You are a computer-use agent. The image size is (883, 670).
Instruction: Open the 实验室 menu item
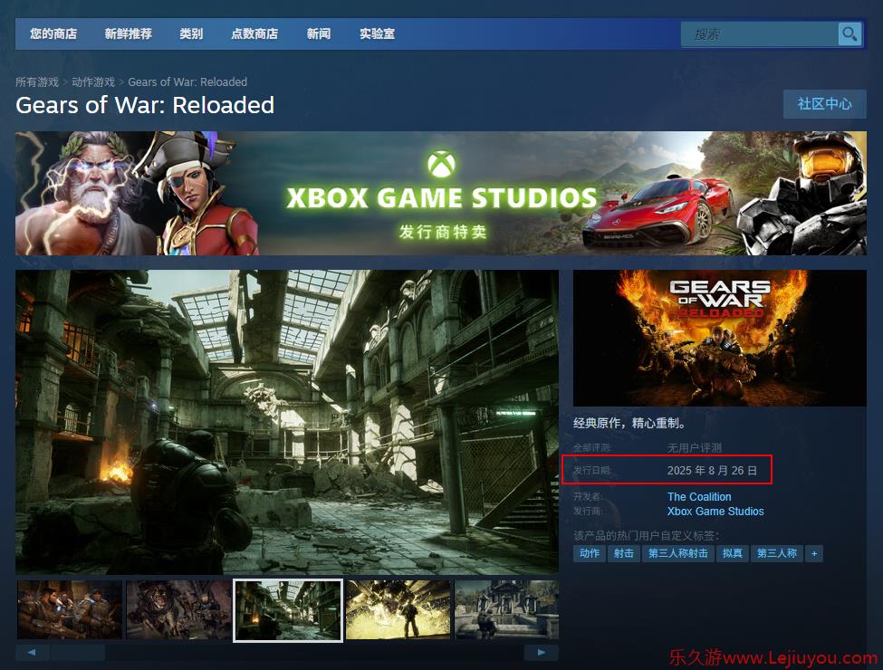pos(378,33)
